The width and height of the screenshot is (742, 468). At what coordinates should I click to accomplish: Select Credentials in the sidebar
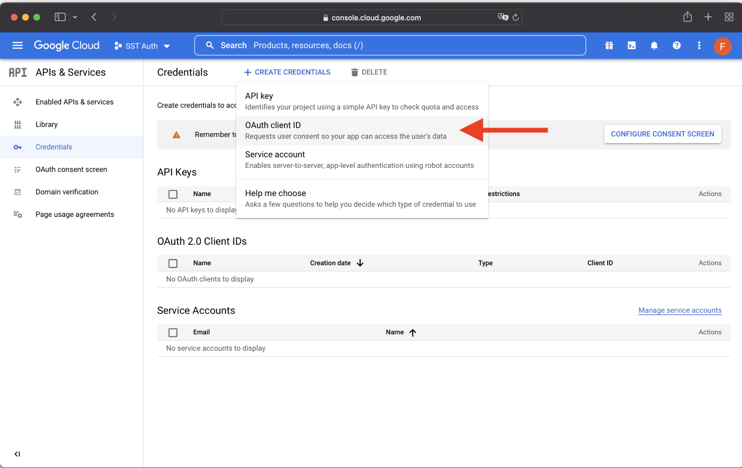coord(71,147)
